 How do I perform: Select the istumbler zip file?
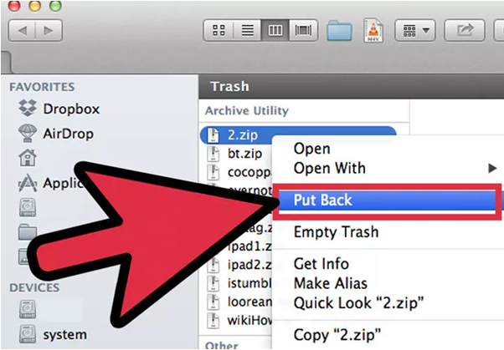(249, 283)
